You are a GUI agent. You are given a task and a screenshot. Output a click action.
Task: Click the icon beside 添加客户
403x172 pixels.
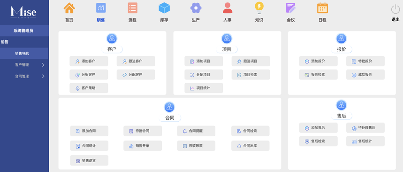(77, 61)
